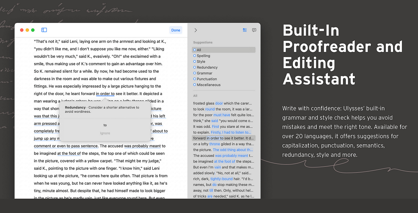Open suggestion "rich, dark, tightly-bound hair"

[224, 179]
